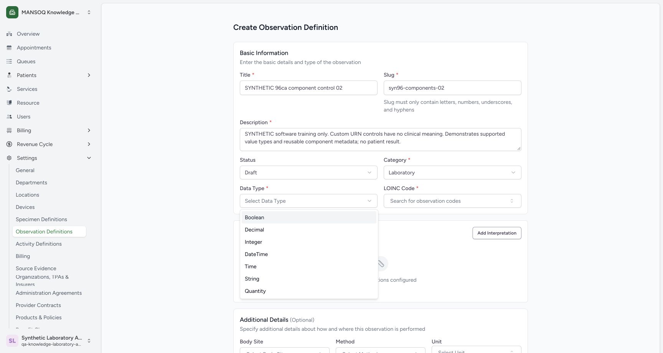This screenshot has width=663, height=353.
Task: Click into the Description text area
Action: tap(381, 140)
